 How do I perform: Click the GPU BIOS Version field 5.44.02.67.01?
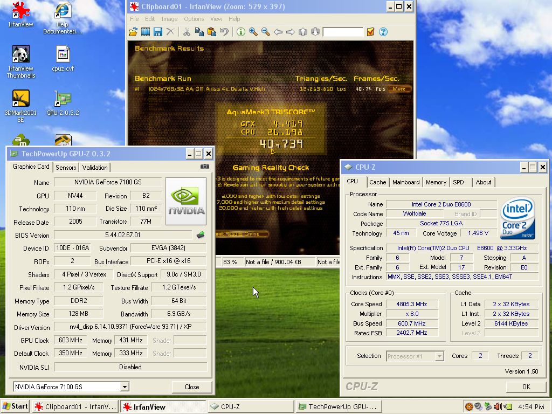(x=122, y=235)
